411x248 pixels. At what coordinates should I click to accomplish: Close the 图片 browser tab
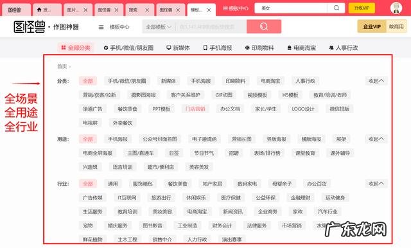pyautogui.click(x=85, y=10)
